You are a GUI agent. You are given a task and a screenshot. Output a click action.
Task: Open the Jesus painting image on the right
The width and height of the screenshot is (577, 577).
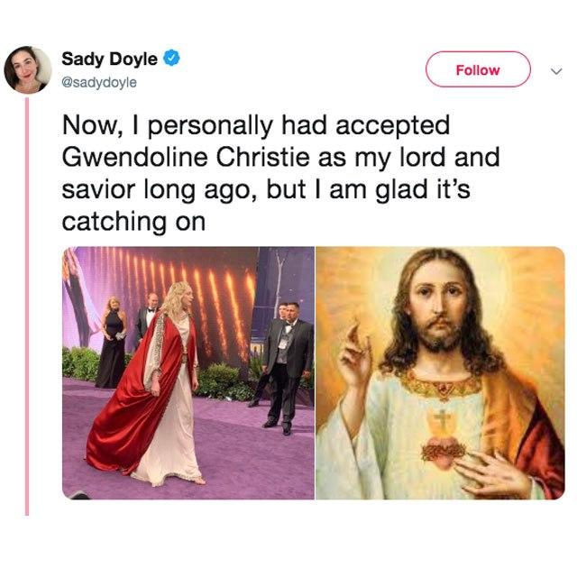coord(440,372)
